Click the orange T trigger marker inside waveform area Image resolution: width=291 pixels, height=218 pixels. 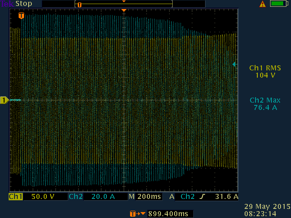pyautogui.click(x=21, y=15)
